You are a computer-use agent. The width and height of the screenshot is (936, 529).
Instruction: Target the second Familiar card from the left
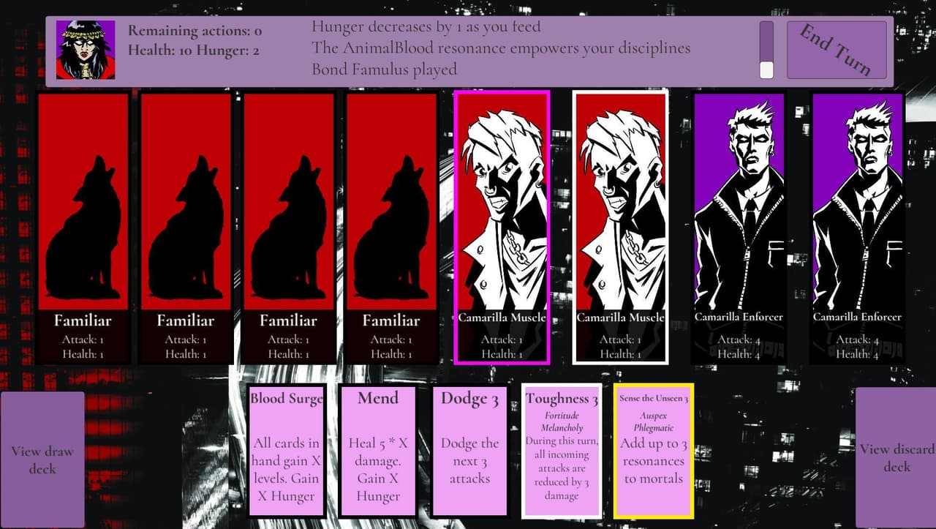click(x=186, y=228)
